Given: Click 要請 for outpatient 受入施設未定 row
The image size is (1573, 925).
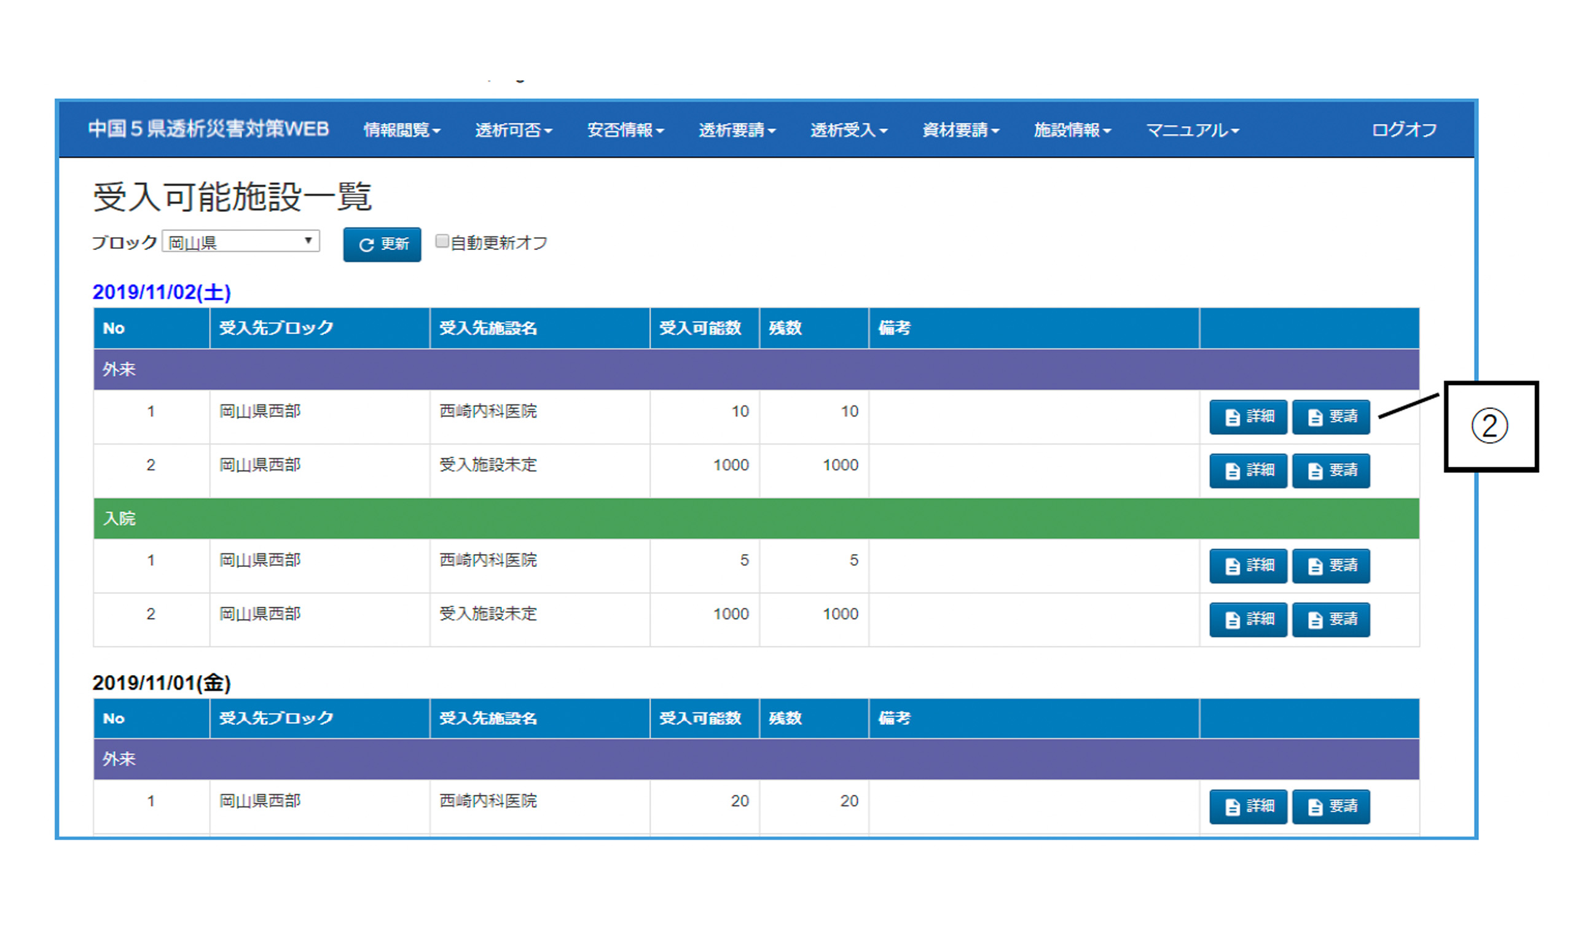Looking at the screenshot, I should tap(1330, 470).
